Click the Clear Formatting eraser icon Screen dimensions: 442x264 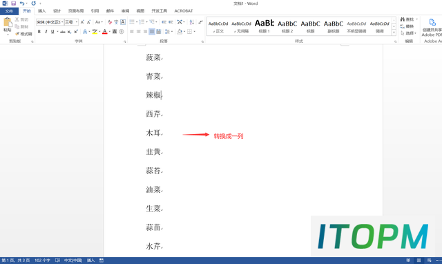click(x=110, y=22)
